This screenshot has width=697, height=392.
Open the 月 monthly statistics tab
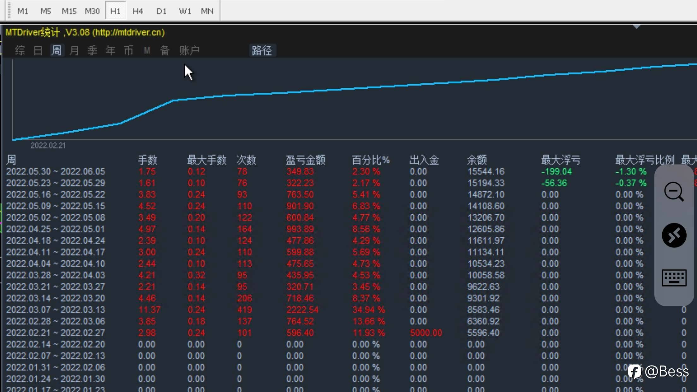click(74, 50)
